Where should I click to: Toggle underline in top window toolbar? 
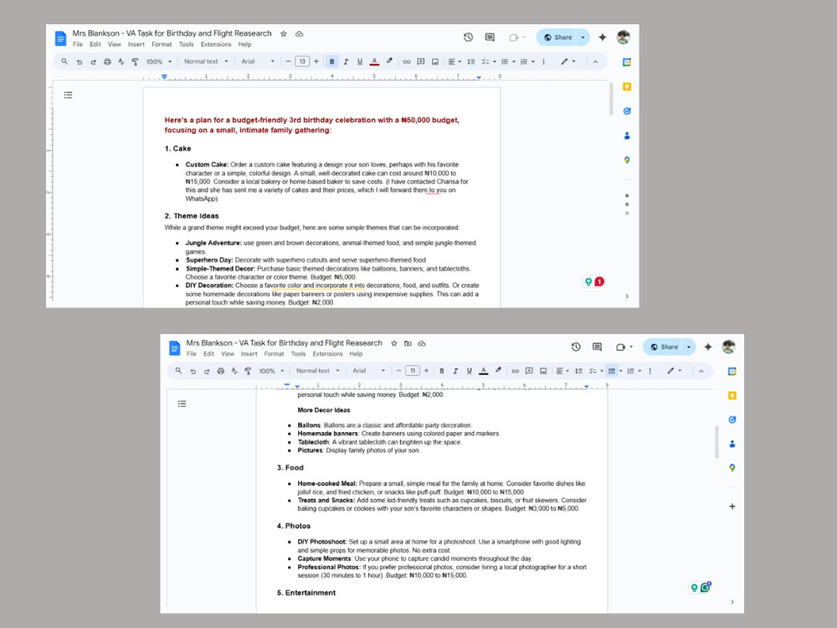pos(360,61)
